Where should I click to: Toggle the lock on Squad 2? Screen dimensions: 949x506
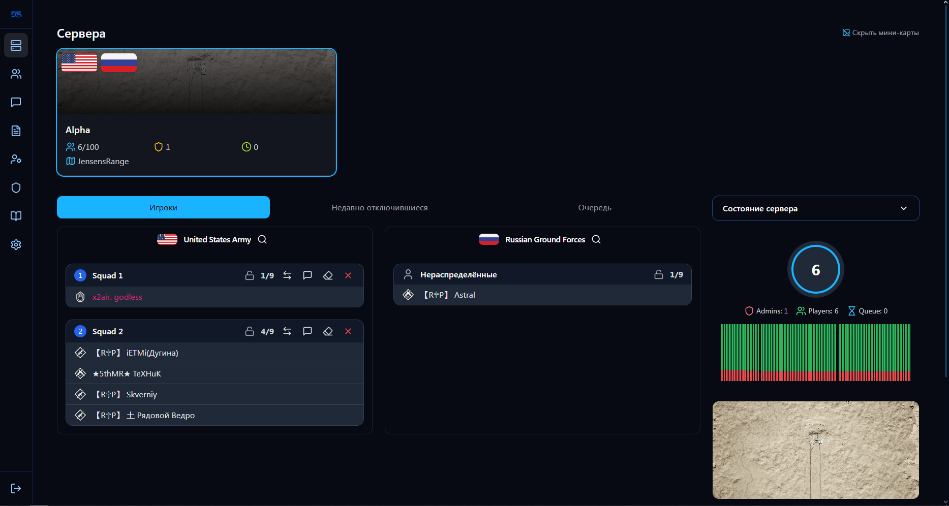[250, 331]
